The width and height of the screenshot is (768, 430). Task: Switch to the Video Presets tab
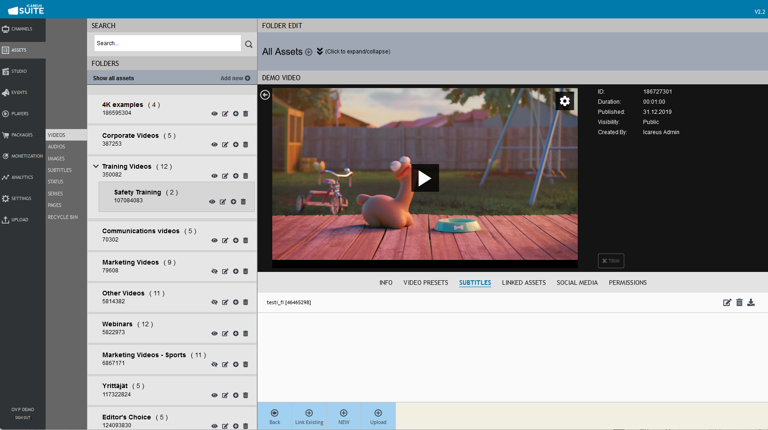(426, 283)
